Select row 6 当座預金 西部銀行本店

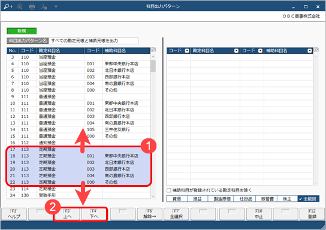pos(79,77)
